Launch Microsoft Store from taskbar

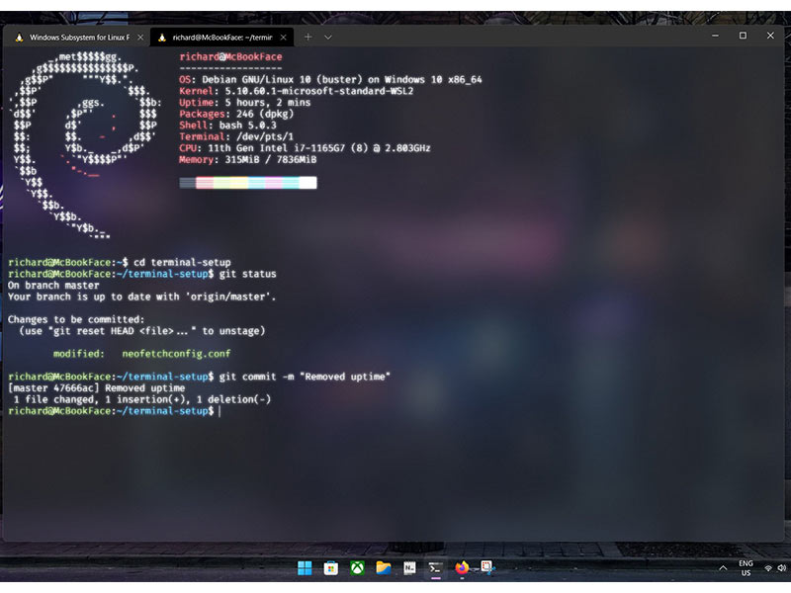click(x=331, y=568)
